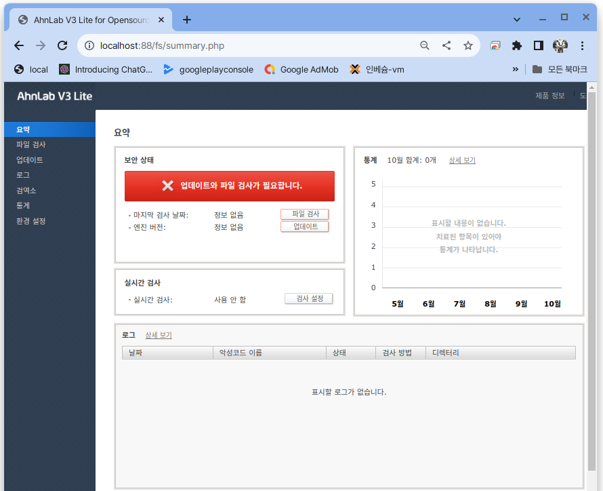Image resolution: width=603 pixels, height=491 pixels.
Task: Click the 5월 label on the chart
Action: pos(398,304)
